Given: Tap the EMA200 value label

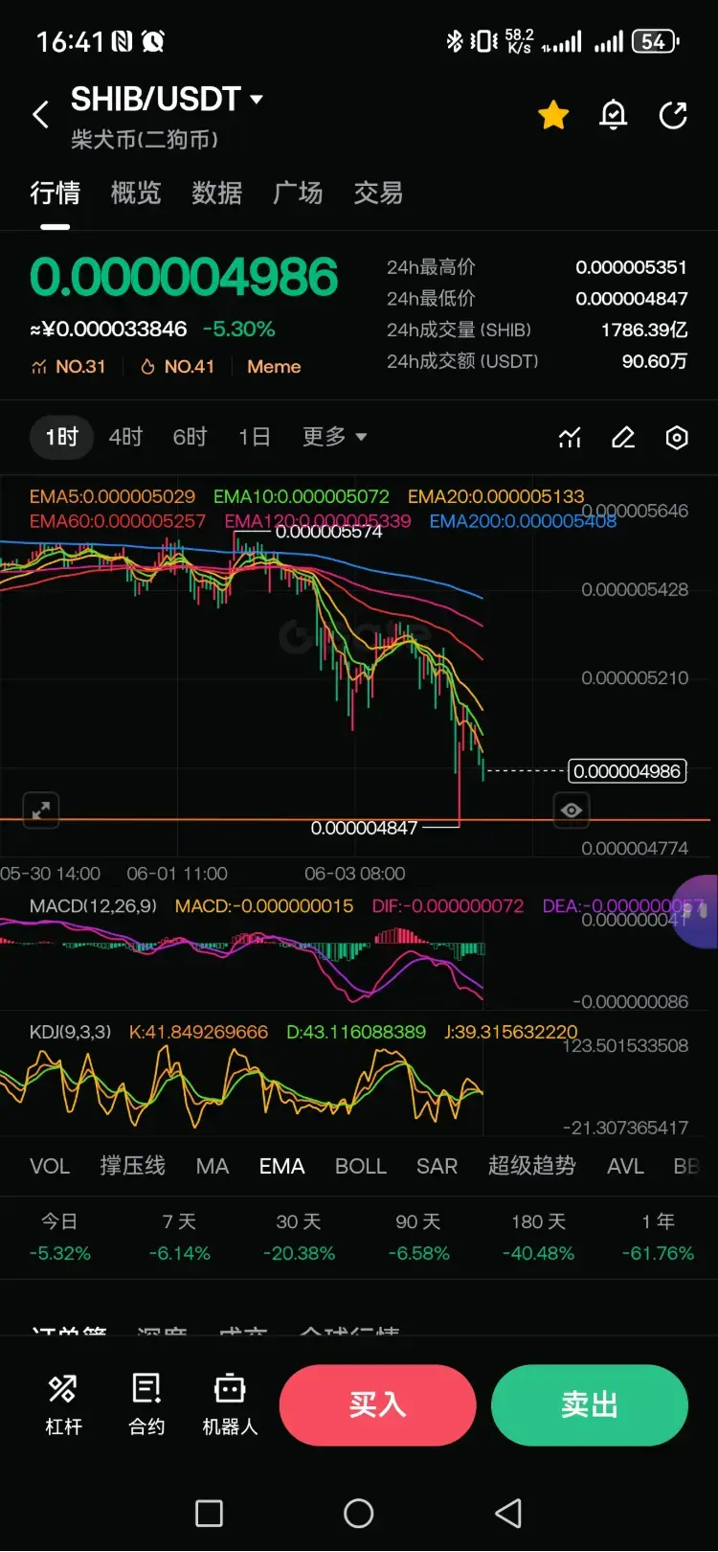Looking at the screenshot, I should 523,521.
